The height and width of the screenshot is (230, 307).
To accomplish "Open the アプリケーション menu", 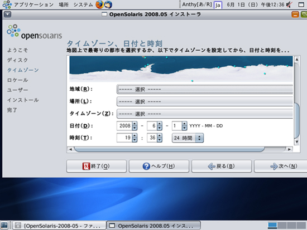I will (33, 4).
